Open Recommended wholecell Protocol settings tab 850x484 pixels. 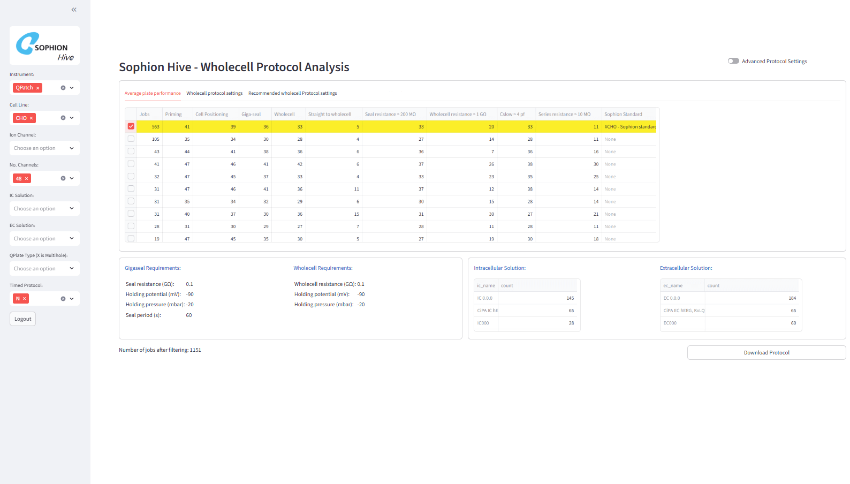pos(292,93)
